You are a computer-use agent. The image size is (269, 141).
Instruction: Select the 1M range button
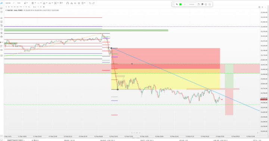(12, 7)
